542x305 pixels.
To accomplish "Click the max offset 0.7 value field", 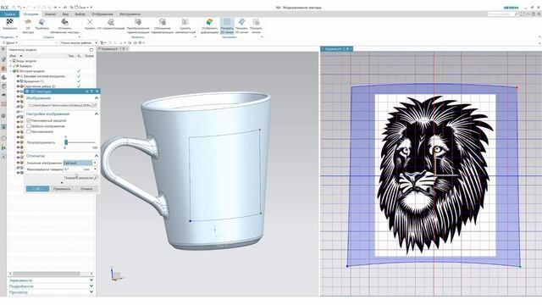I will click(x=73, y=169).
